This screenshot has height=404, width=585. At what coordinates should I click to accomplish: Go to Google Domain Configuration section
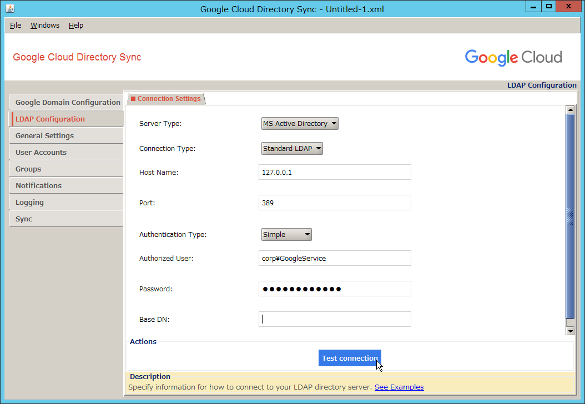67,102
